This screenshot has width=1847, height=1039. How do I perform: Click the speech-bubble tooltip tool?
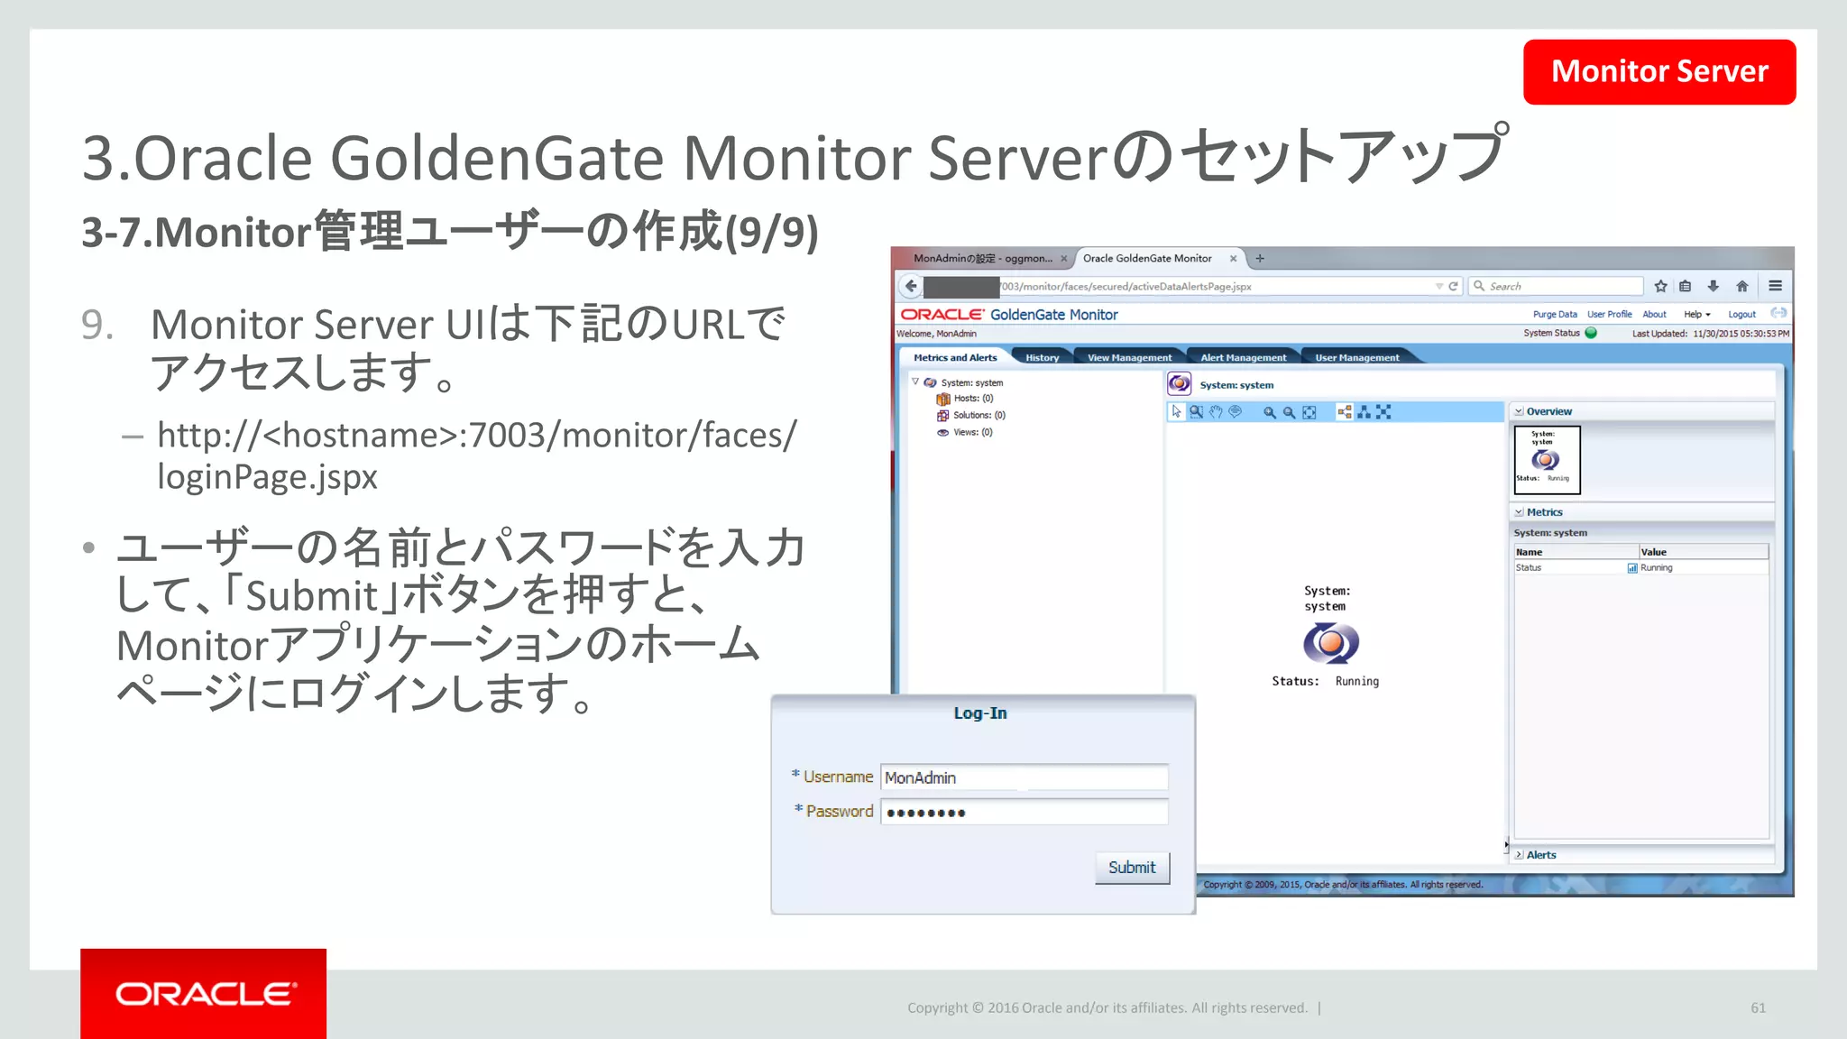pos(1236,412)
